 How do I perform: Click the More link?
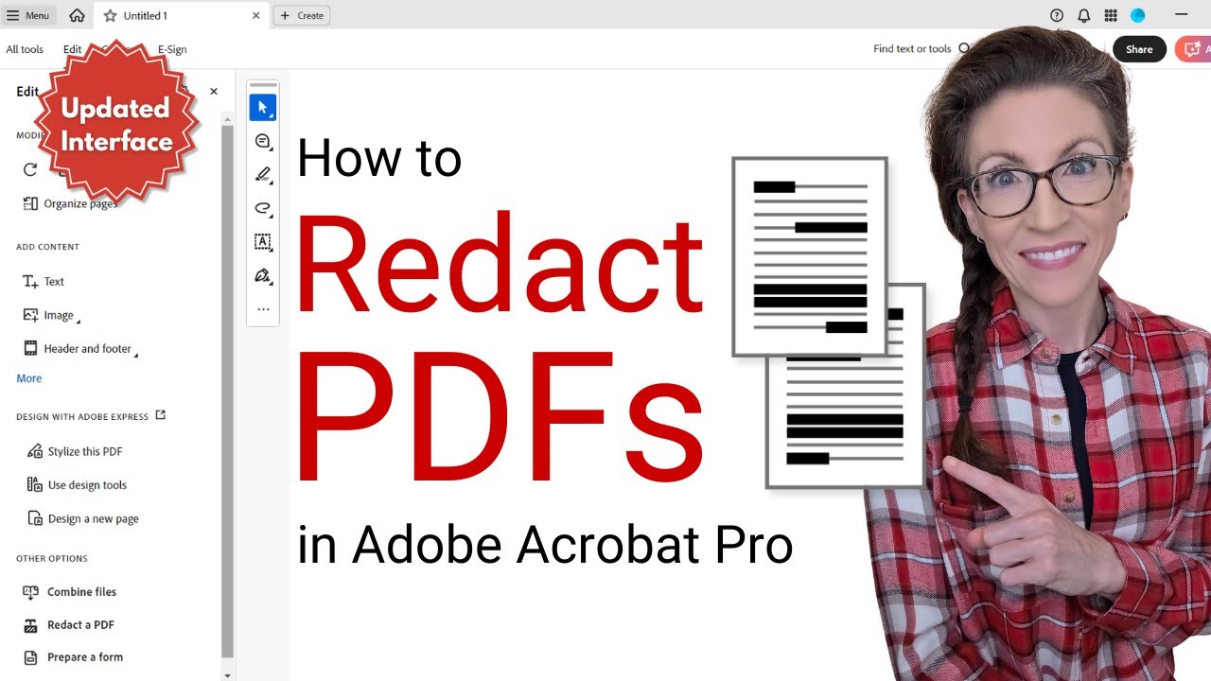[29, 378]
